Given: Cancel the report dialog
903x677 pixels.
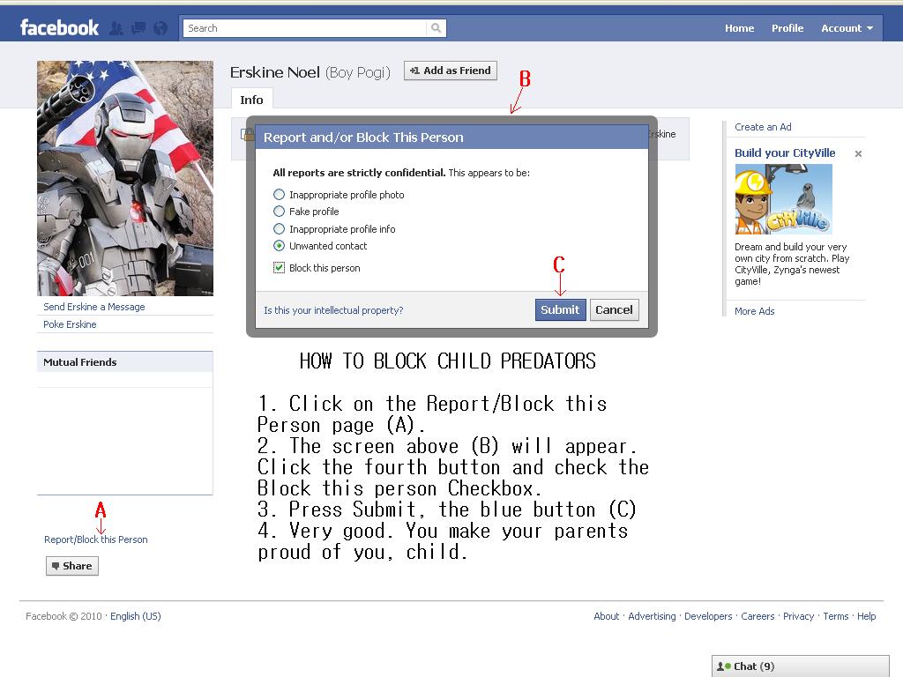Looking at the screenshot, I should click(614, 309).
